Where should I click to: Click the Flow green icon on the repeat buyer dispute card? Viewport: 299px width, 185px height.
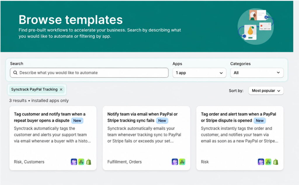pos(81,162)
